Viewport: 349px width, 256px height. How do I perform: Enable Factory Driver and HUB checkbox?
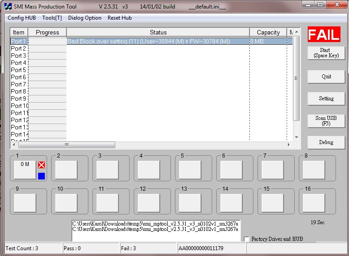tap(246, 239)
